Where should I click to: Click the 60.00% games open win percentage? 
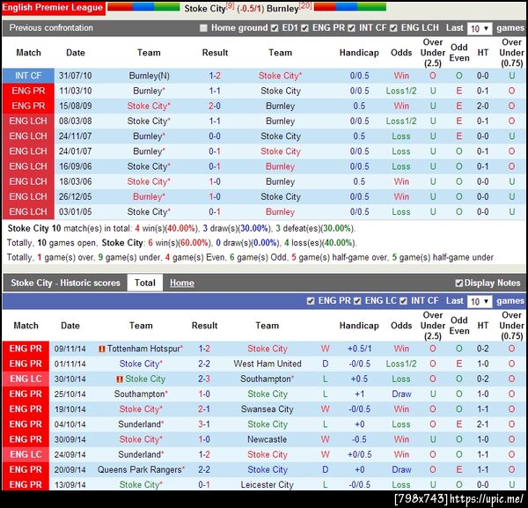point(194,243)
